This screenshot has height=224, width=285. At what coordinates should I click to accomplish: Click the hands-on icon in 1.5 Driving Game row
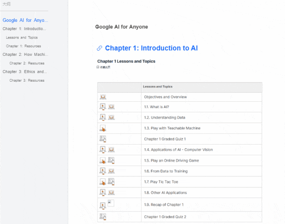pos(103,161)
